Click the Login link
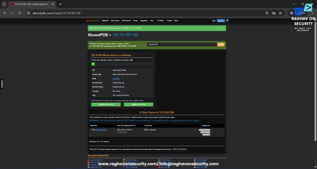Screen dimensions: 317x169 pos(214,21)
